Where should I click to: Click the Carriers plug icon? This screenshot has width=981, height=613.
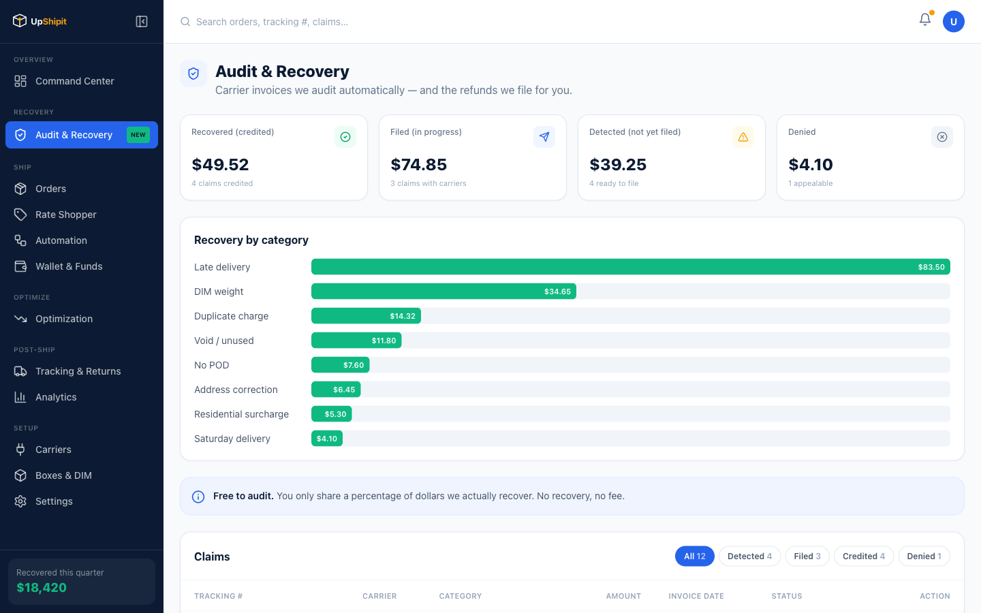pyautogui.click(x=20, y=450)
